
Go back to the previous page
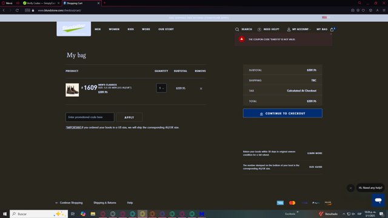[4, 10]
